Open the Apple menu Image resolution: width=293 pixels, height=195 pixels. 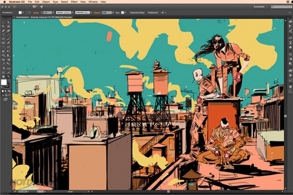(x=4, y=2)
